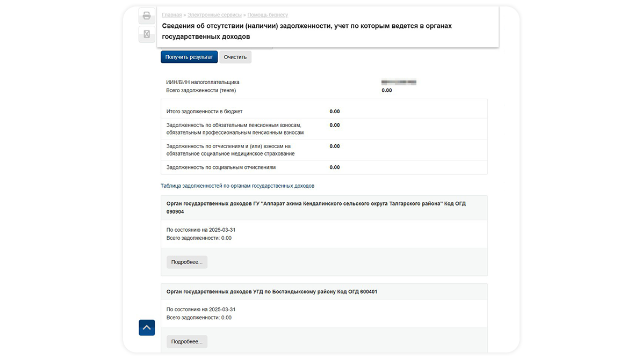641x360 pixels.
Task: Select the обязательным пенсионным взносам debt row
Action: click(324, 129)
